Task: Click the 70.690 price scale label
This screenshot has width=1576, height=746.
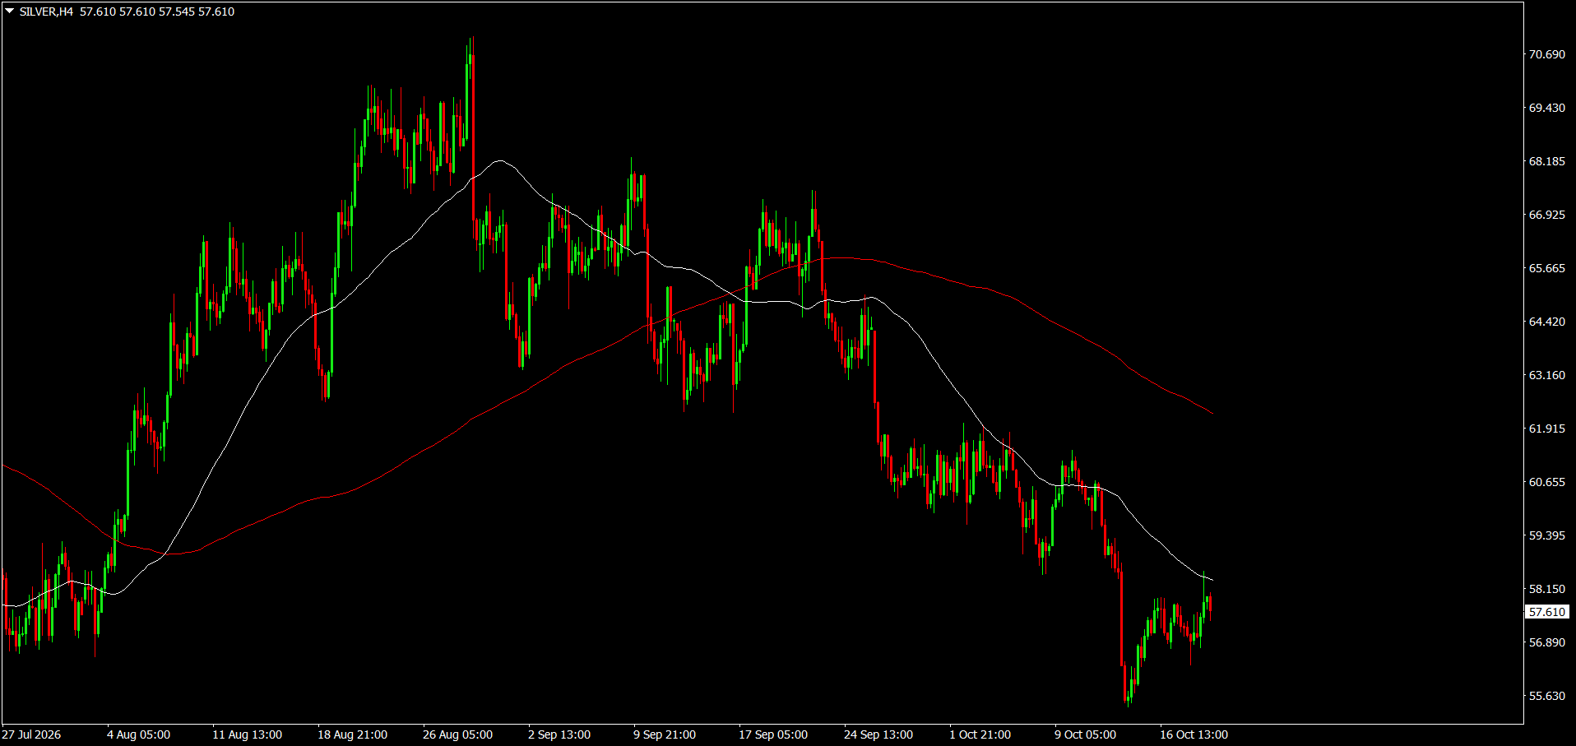Action: pyautogui.click(x=1546, y=54)
